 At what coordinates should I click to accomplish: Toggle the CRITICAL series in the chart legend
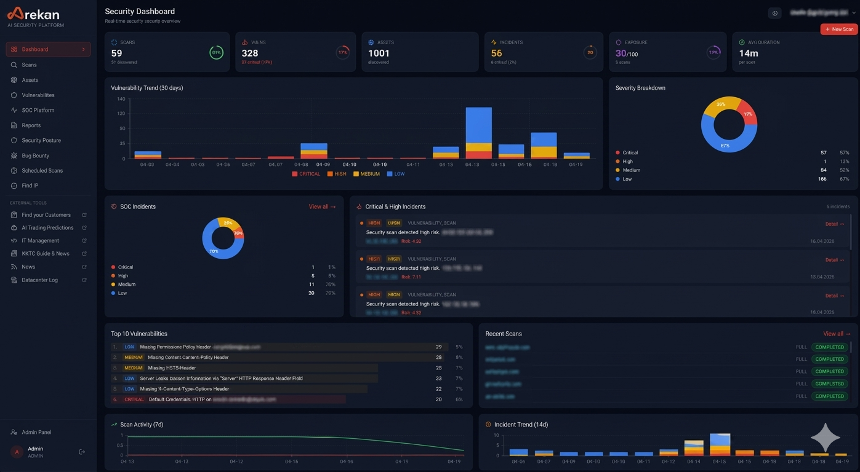click(x=306, y=173)
